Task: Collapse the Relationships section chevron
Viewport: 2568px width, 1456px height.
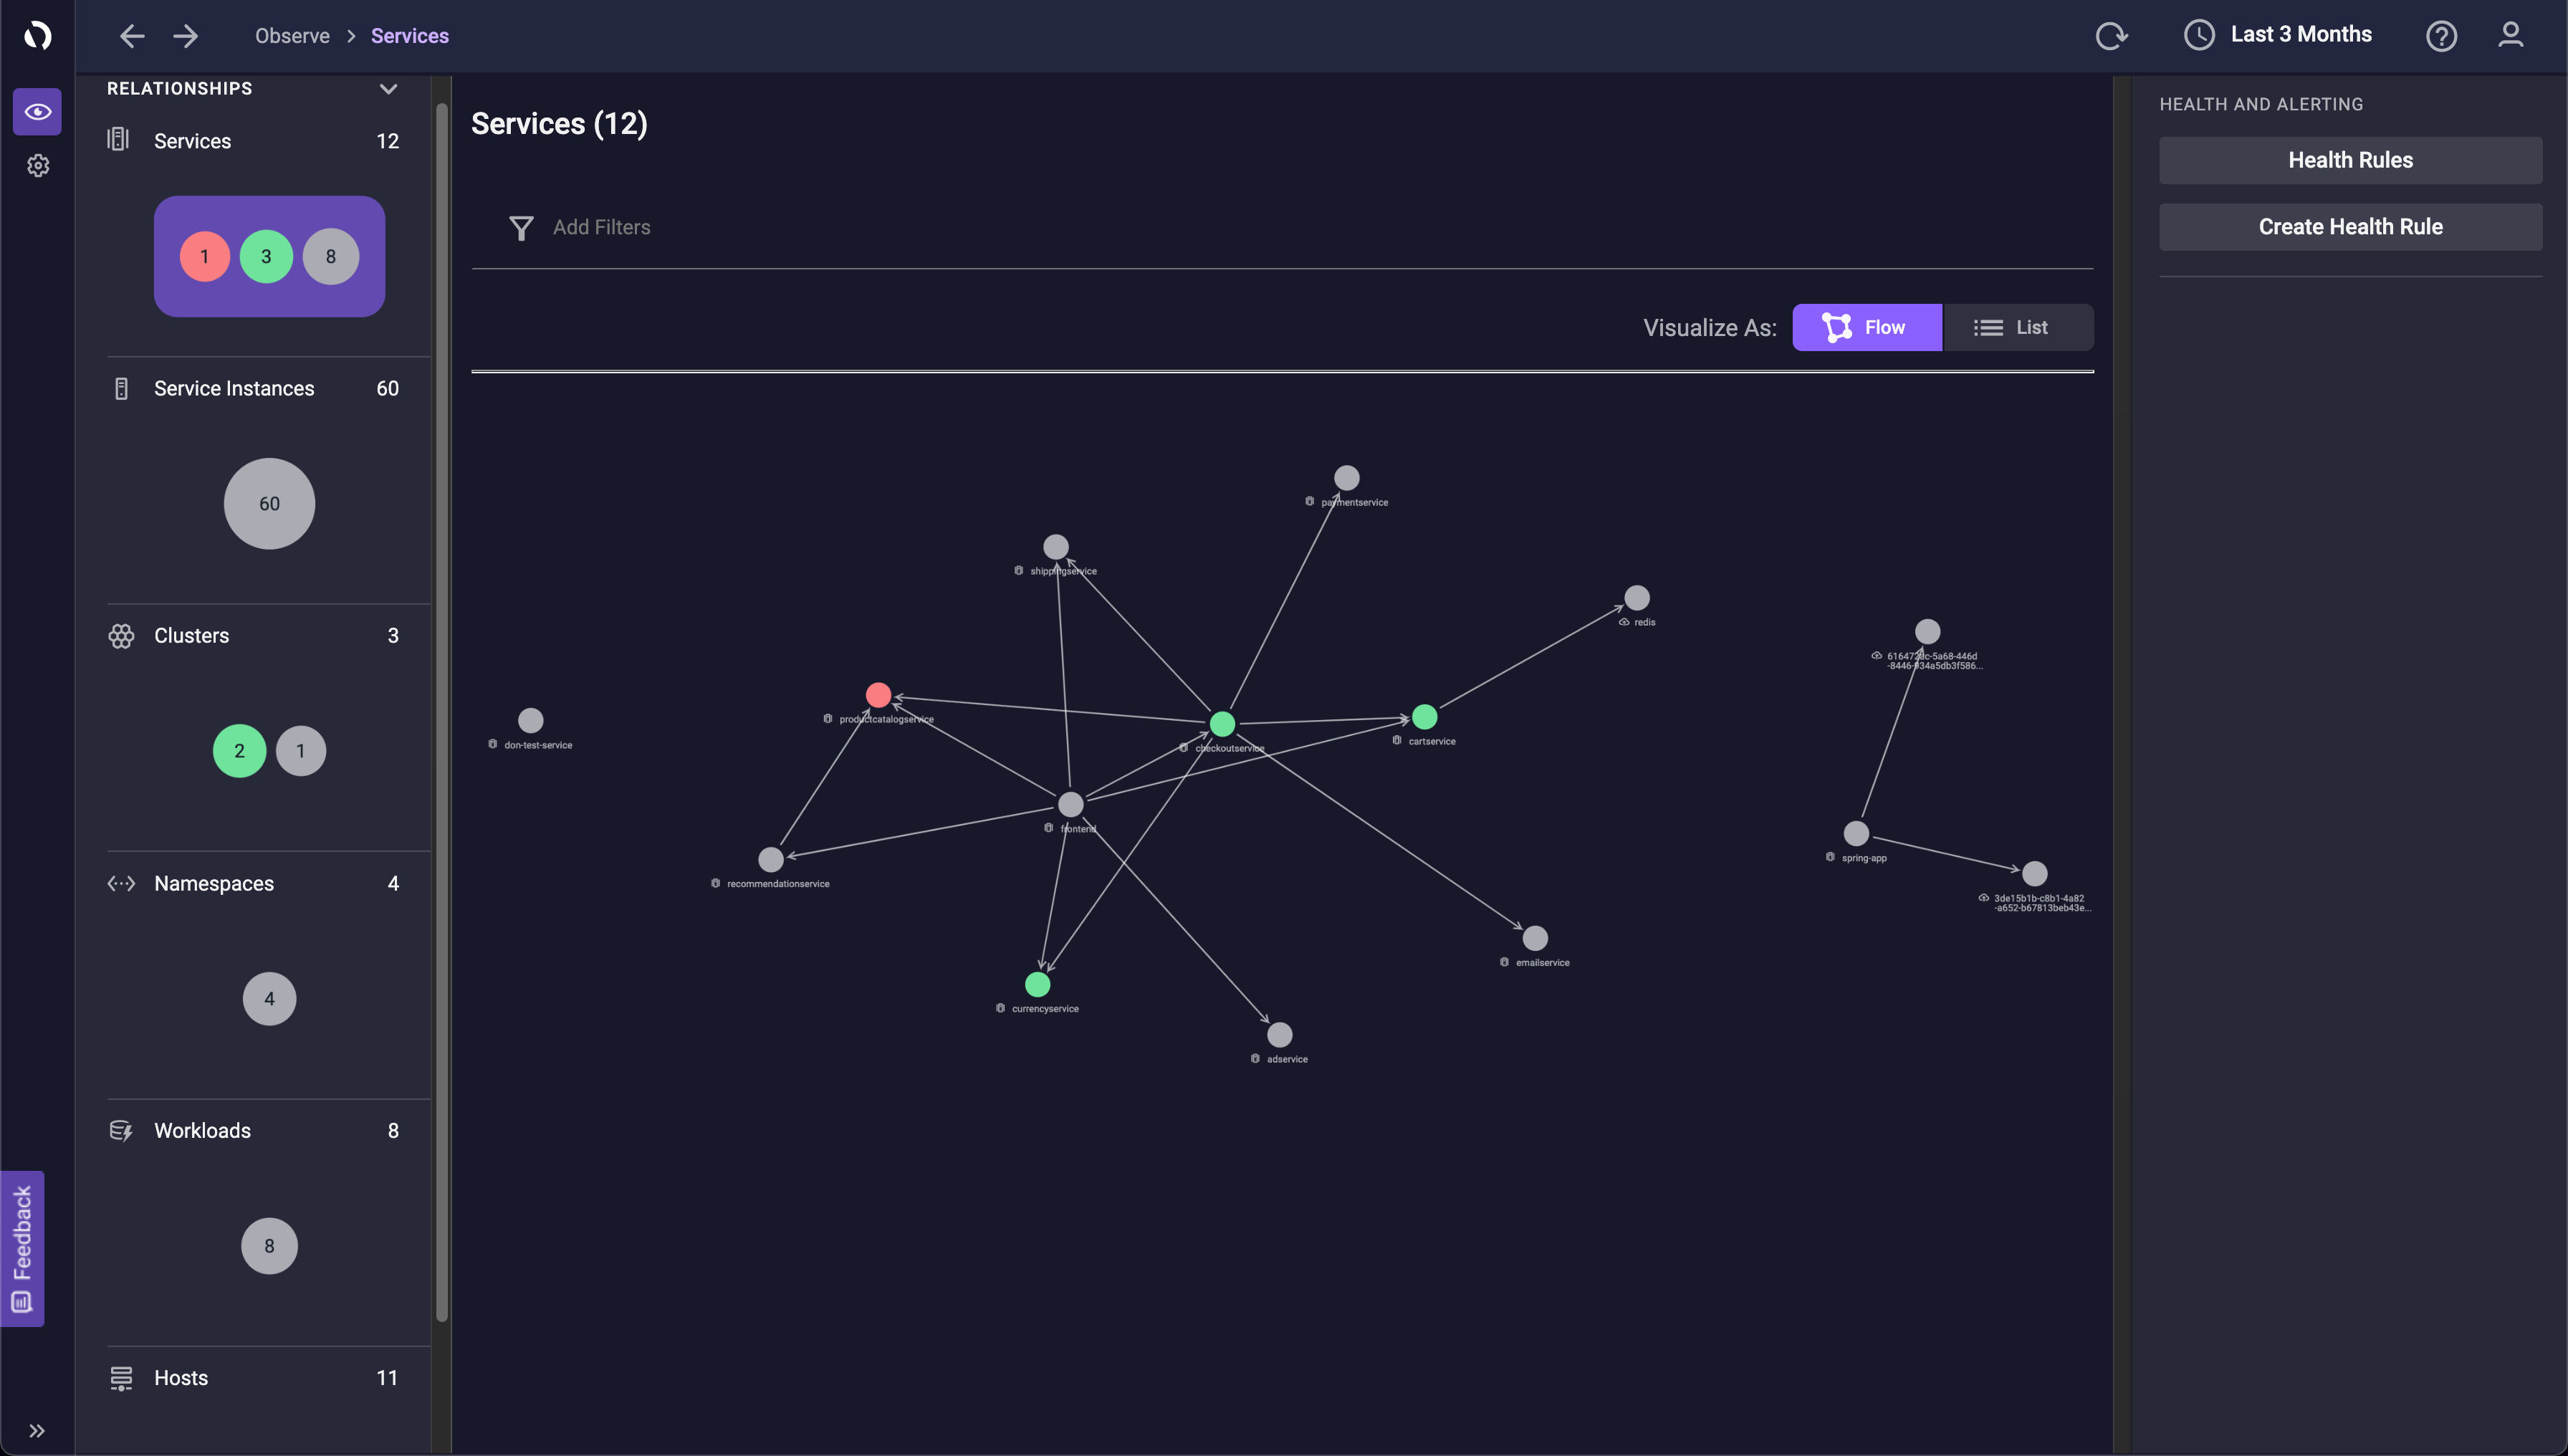Action: pyautogui.click(x=388, y=89)
